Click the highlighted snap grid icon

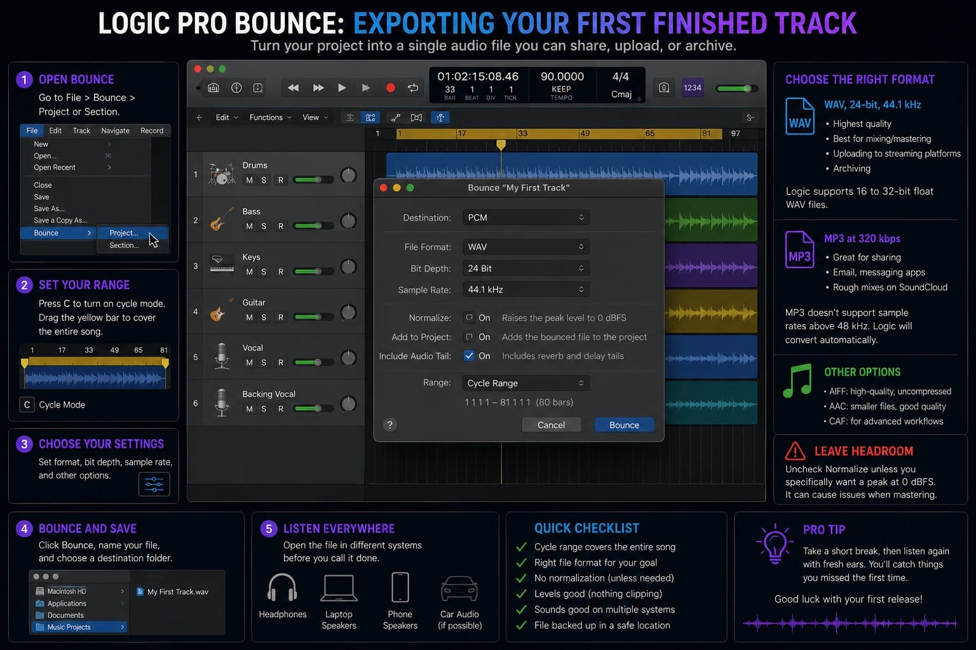pos(370,117)
